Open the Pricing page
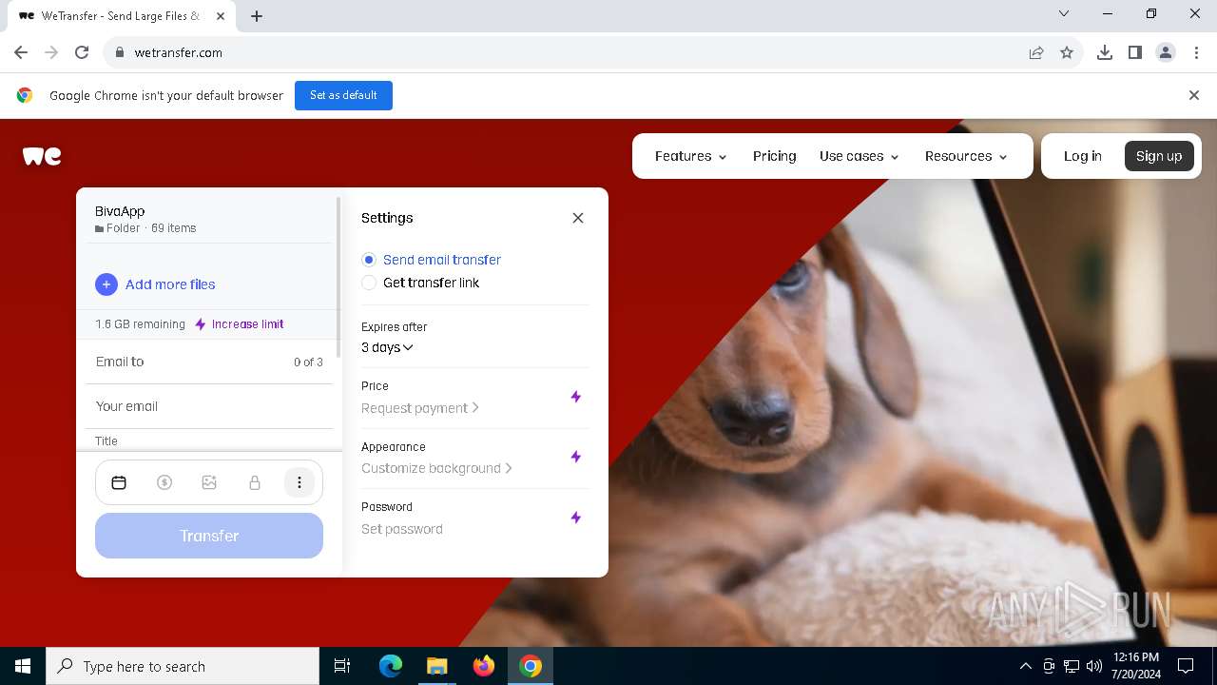The image size is (1217, 685). click(775, 156)
